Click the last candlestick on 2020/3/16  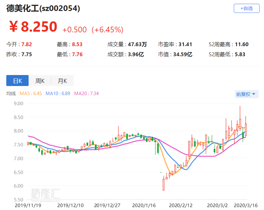(246, 130)
